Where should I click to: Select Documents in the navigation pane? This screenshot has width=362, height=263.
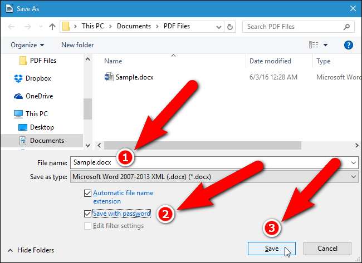(47, 141)
